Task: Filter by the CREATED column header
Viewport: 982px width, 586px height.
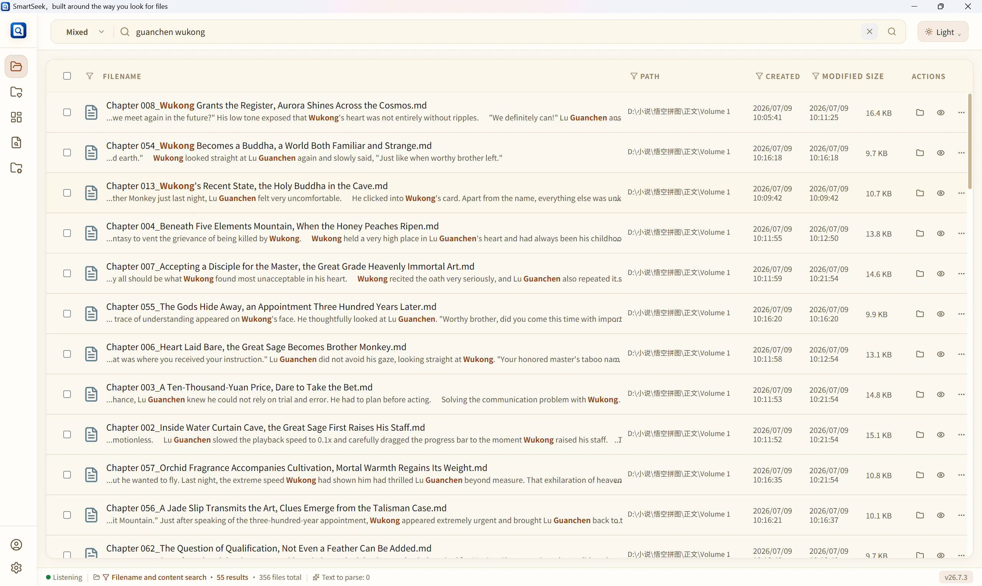Action: [778, 76]
